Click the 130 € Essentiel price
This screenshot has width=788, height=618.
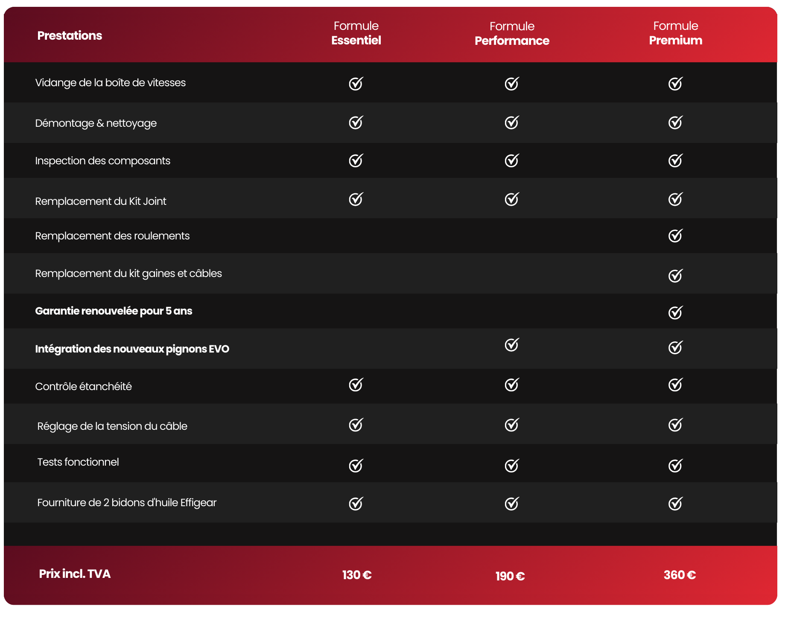click(357, 575)
